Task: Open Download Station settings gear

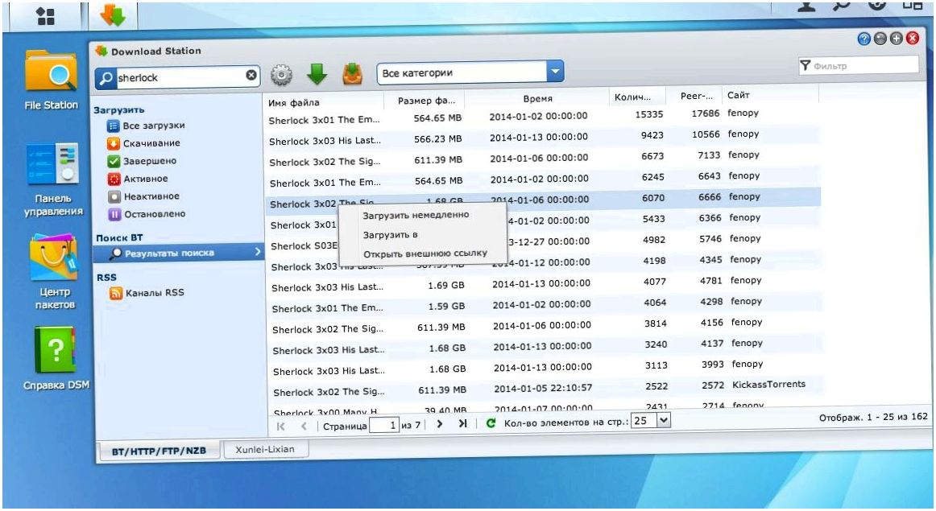Action: click(x=281, y=75)
